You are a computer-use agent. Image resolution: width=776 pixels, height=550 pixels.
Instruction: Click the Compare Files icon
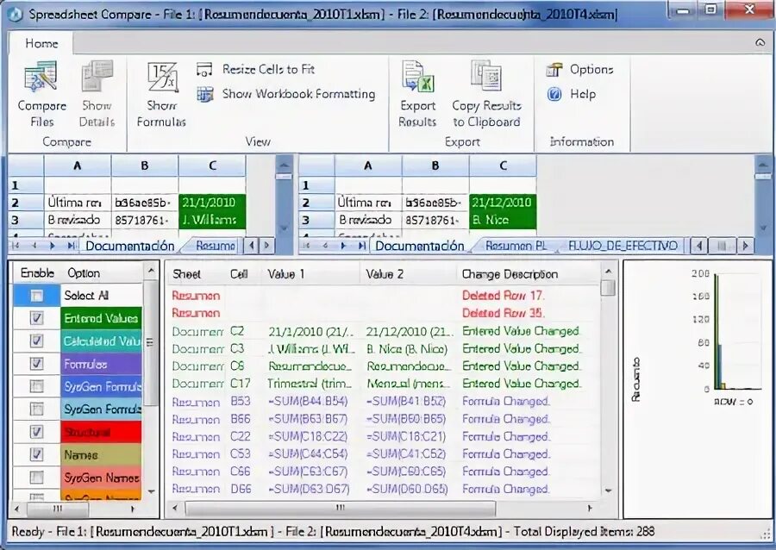coord(41,77)
